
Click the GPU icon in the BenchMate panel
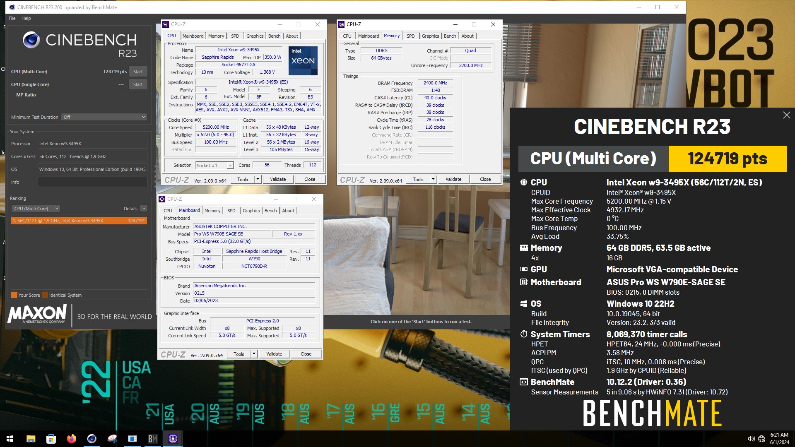tap(524, 269)
